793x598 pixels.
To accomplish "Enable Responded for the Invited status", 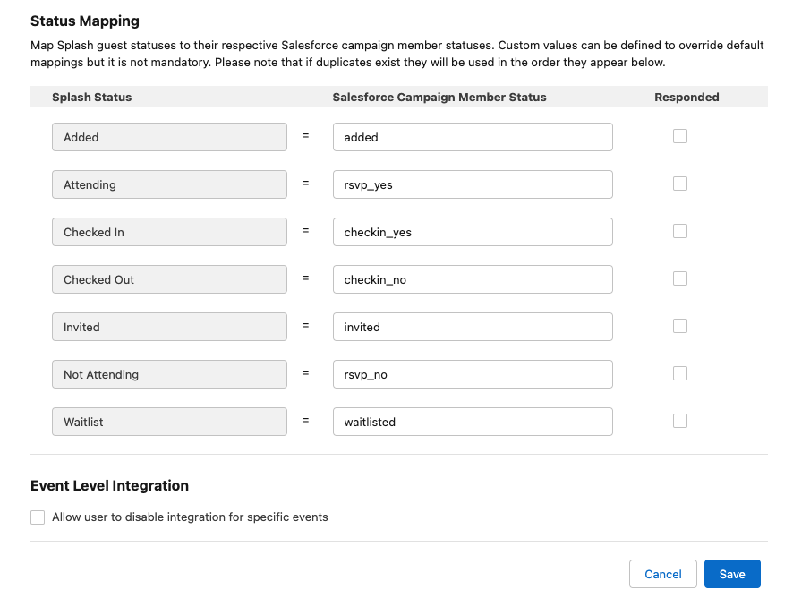I will coord(679,327).
